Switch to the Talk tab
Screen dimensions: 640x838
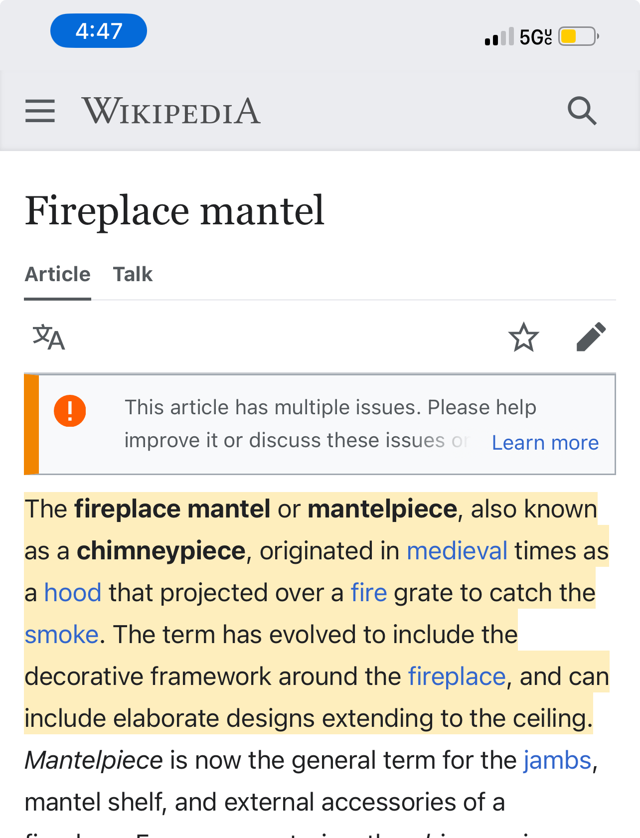(x=133, y=274)
